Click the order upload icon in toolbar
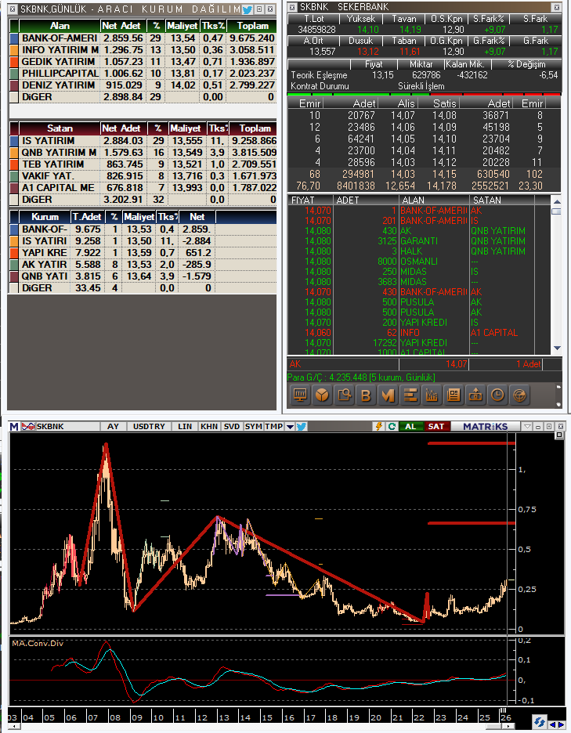This screenshot has height=733, width=571. coord(475,395)
